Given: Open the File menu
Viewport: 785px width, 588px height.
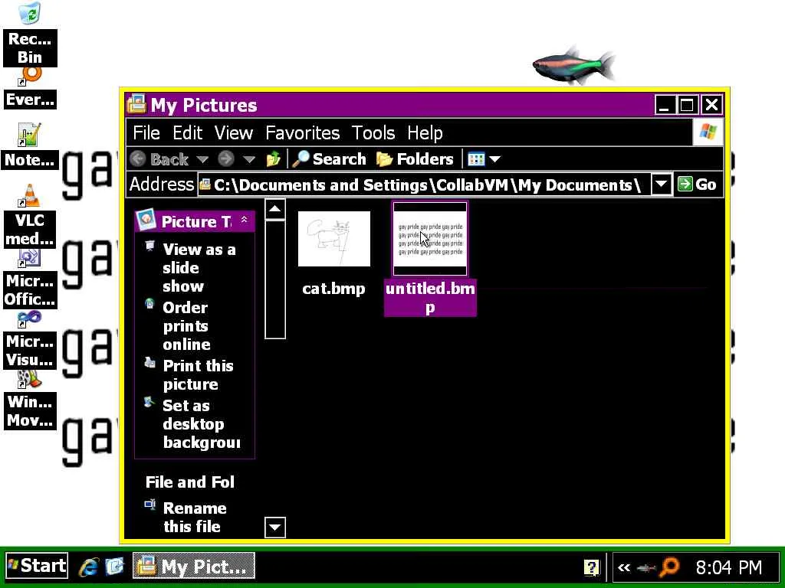Looking at the screenshot, I should pyautogui.click(x=146, y=133).
